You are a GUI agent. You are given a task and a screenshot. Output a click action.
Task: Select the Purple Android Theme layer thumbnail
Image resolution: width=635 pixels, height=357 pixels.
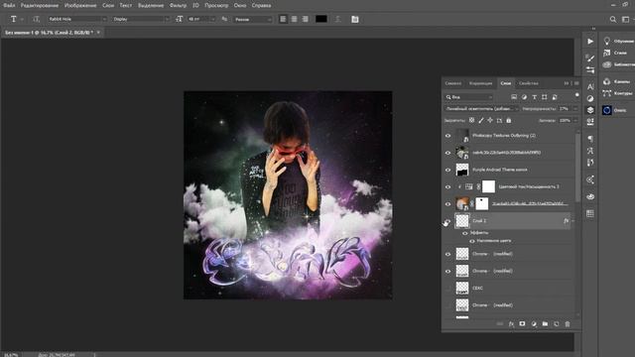click(x=462, y=170)
